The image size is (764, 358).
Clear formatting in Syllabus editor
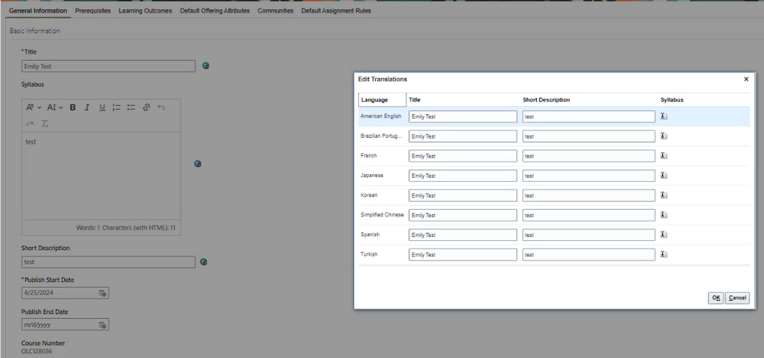tap(45, 123)
